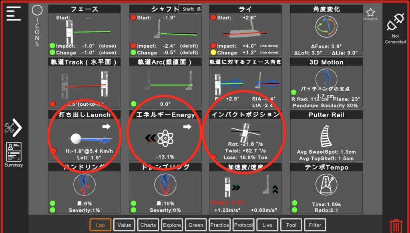Switch the Shaft selector button
The image size is (410, 233).
pyautogui.click(x=190, y=9)
